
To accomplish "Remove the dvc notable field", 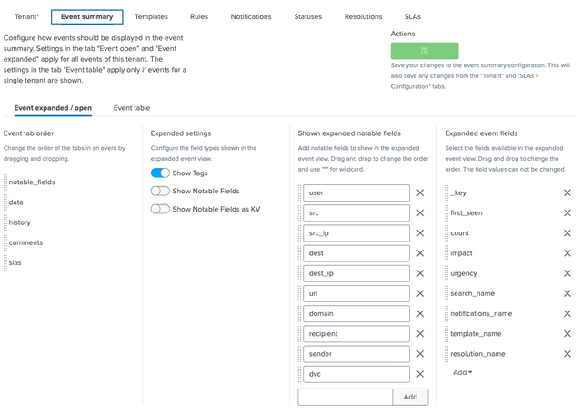I will 420,374.
